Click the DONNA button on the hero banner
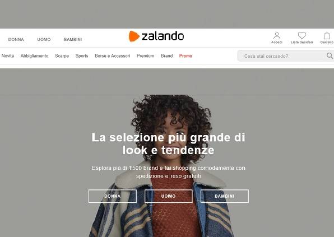The image size is (334, 237). (113, 196)
